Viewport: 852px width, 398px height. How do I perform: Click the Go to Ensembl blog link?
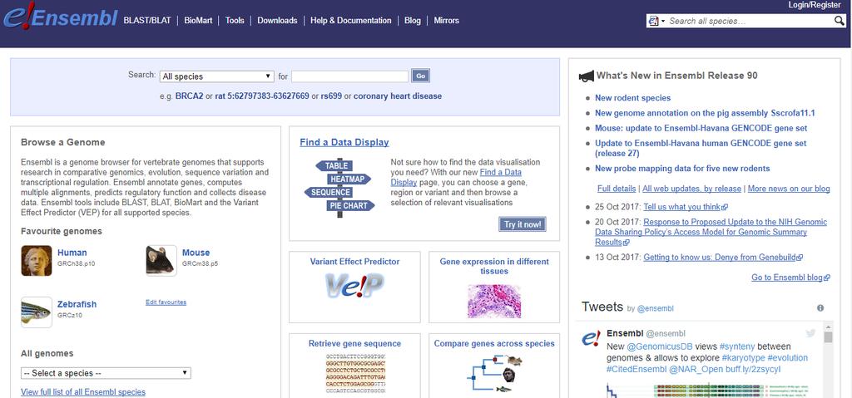[x=787, y=278]
